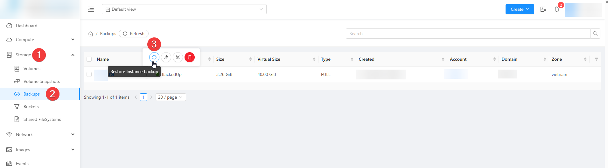Collapse the sidebar with the menu fold icon
The image size is (608, 168).
(91, 9)
